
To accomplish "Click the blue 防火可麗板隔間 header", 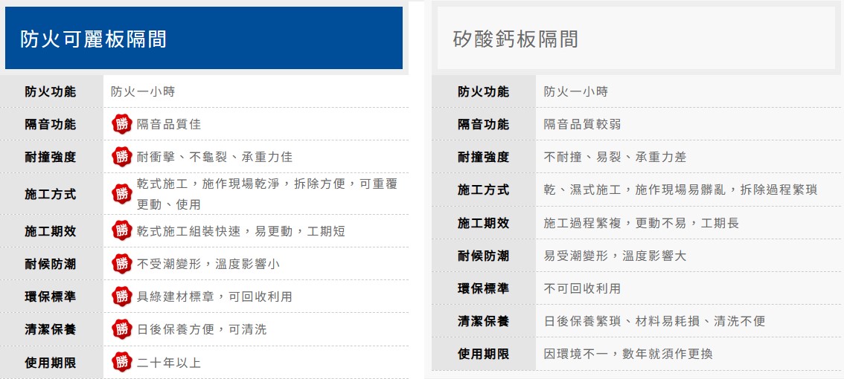I will 203,39.
